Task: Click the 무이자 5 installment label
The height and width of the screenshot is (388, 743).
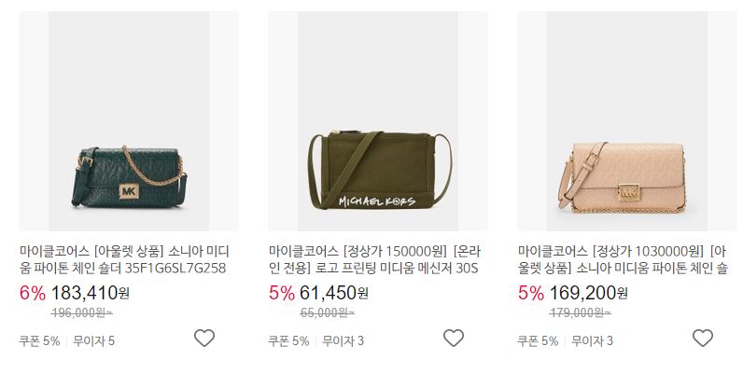Action: pyautogui.click(x=94, y=340)
